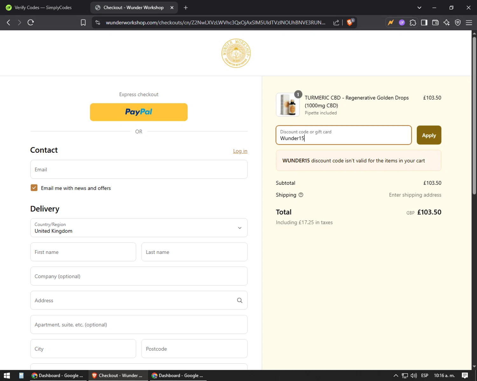Open the network icon in system tray
Image resolution: width=477 pixels, height=381 pixels.
coord(405,376)
